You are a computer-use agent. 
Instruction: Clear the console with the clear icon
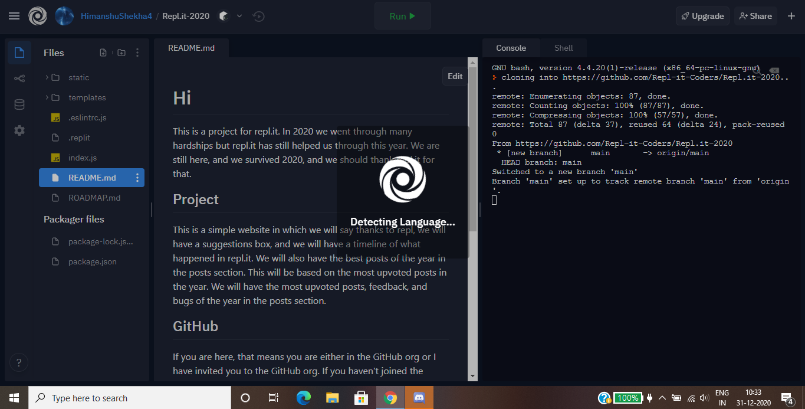[774, 70]
